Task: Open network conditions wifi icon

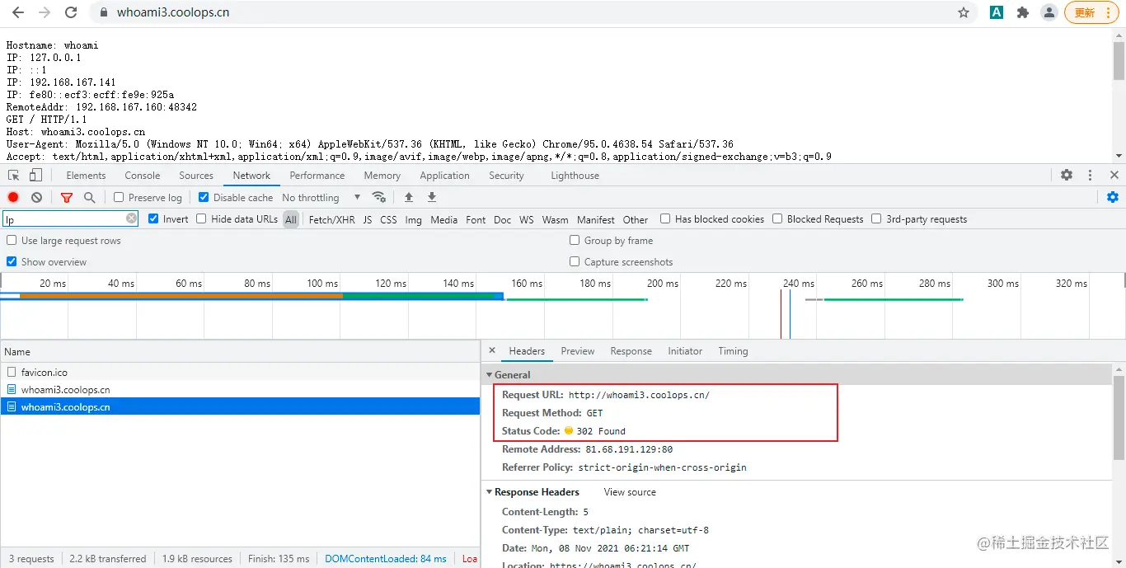Action: (x=379, y=197)
